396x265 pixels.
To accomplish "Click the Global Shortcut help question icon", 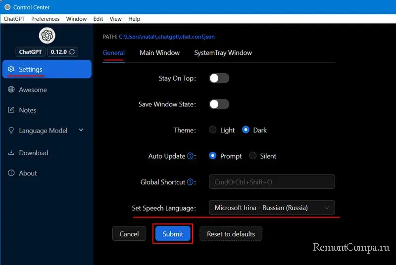I will tap(190, 182).
